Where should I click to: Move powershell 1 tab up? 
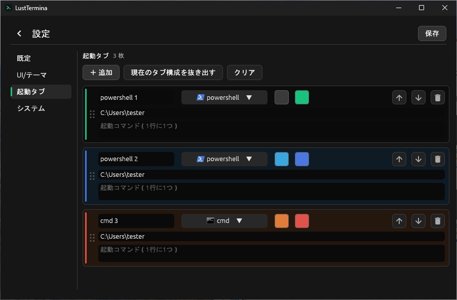(399, 97)
